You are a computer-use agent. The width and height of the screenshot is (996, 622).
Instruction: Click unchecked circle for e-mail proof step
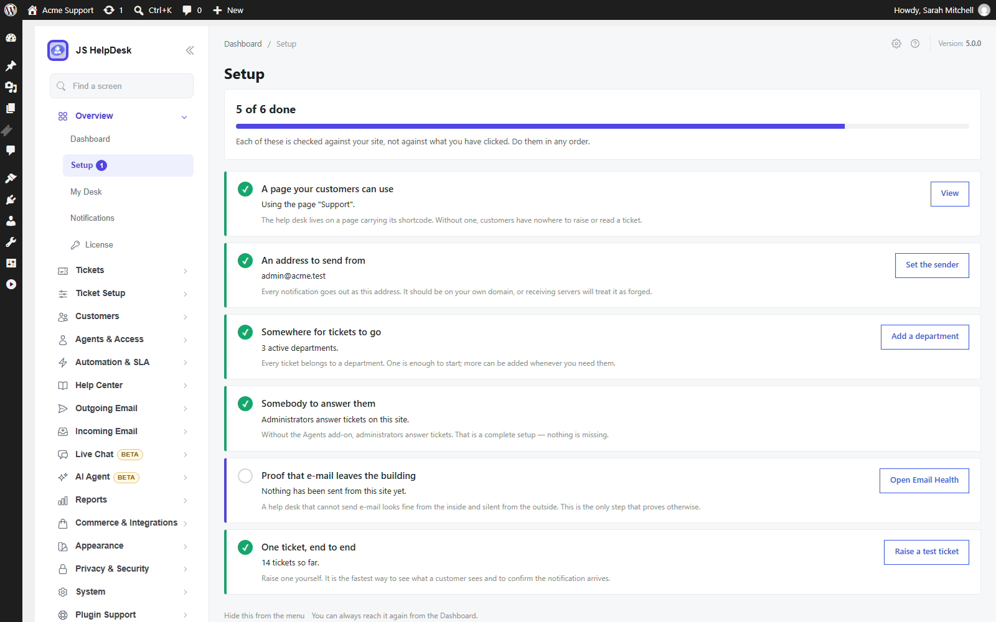click(x=245, y=476)
